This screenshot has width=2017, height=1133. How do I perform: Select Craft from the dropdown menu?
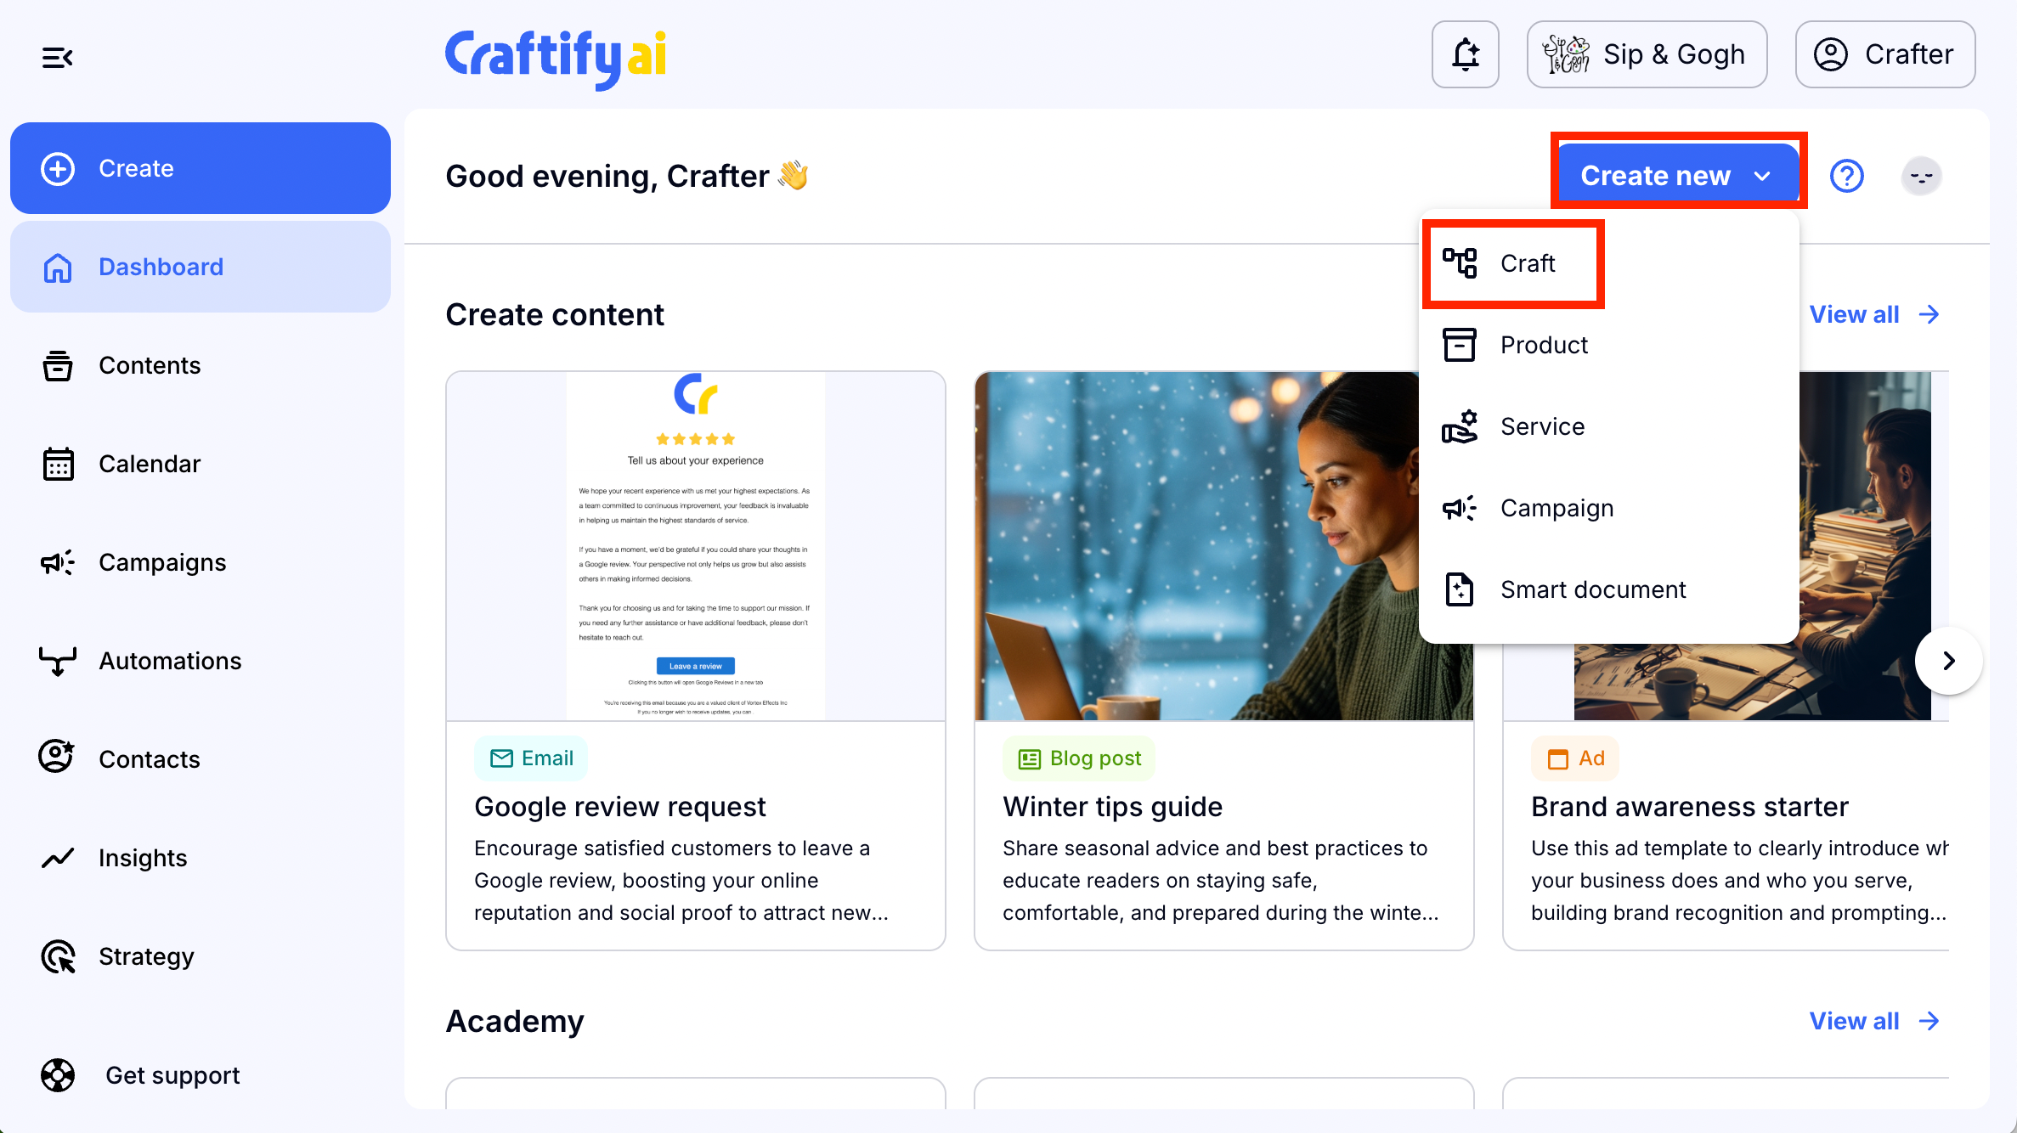[x=1527, y=263]
